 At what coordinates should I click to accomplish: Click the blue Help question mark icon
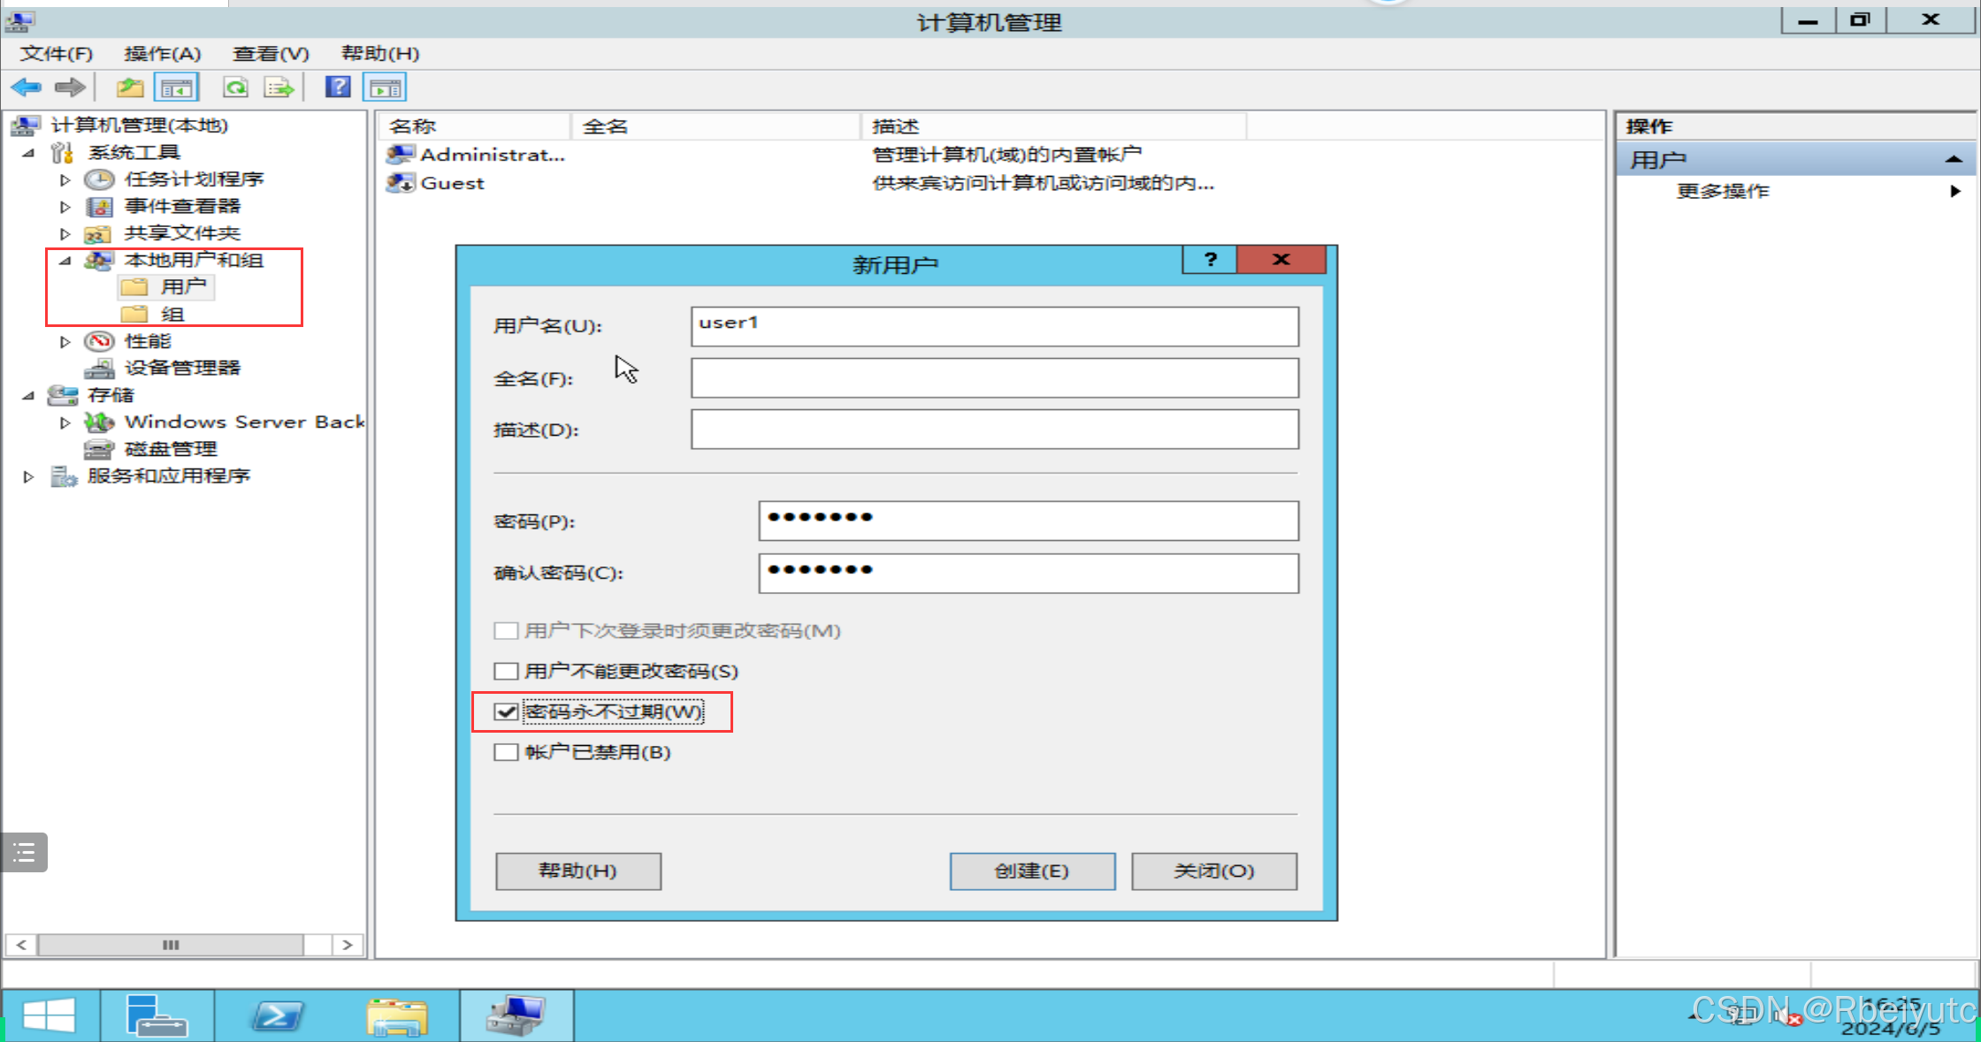coord(338,87)
